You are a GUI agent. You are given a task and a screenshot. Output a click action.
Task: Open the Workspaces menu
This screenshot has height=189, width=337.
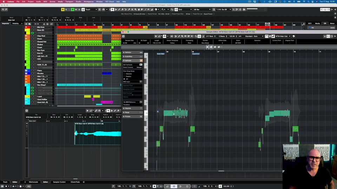tap(88, 1)
